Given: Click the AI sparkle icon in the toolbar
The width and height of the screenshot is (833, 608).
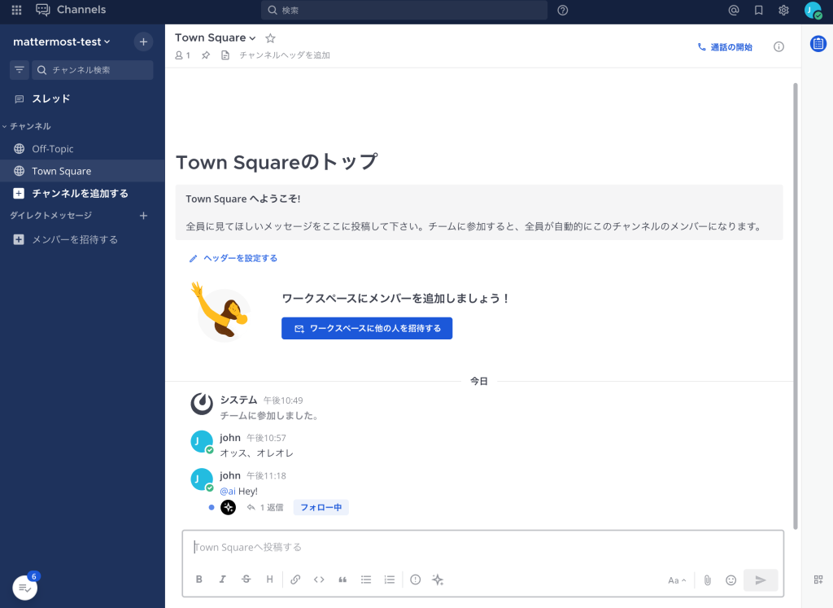Looking at the screenshot, I should click(438, 580).
